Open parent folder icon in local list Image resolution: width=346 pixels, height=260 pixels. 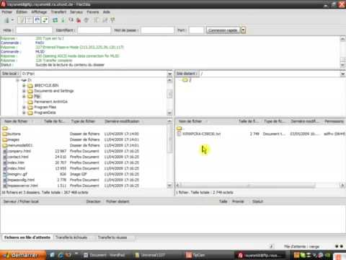pos(5,128)
